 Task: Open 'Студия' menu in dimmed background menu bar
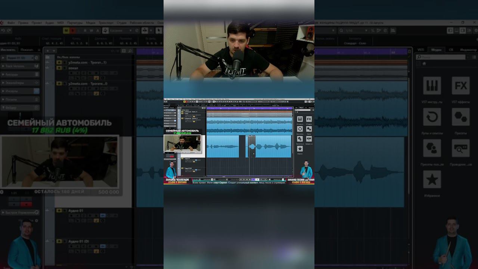(x=122, y=23)
